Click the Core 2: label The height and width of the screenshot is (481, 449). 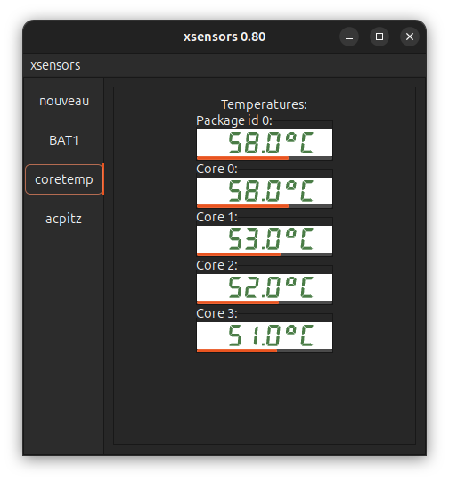[x=216, y=265]
